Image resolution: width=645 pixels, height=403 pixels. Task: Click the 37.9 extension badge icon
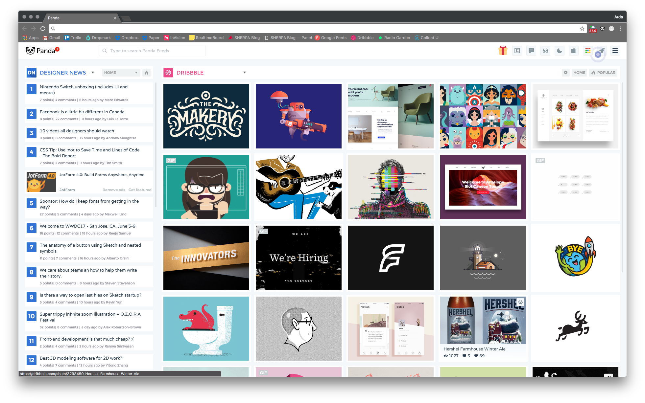pyautogui.click(x=592, y=29)
